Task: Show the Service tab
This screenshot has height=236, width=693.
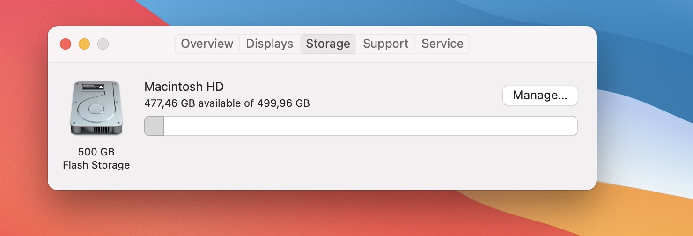Action: coord(442,44)
